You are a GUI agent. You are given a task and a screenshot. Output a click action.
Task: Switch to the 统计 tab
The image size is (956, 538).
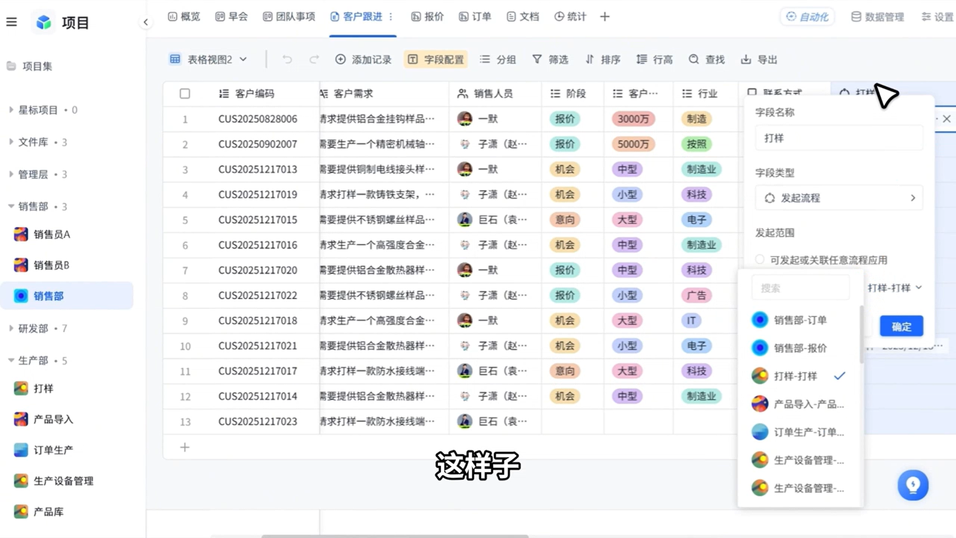pos(570,17)
